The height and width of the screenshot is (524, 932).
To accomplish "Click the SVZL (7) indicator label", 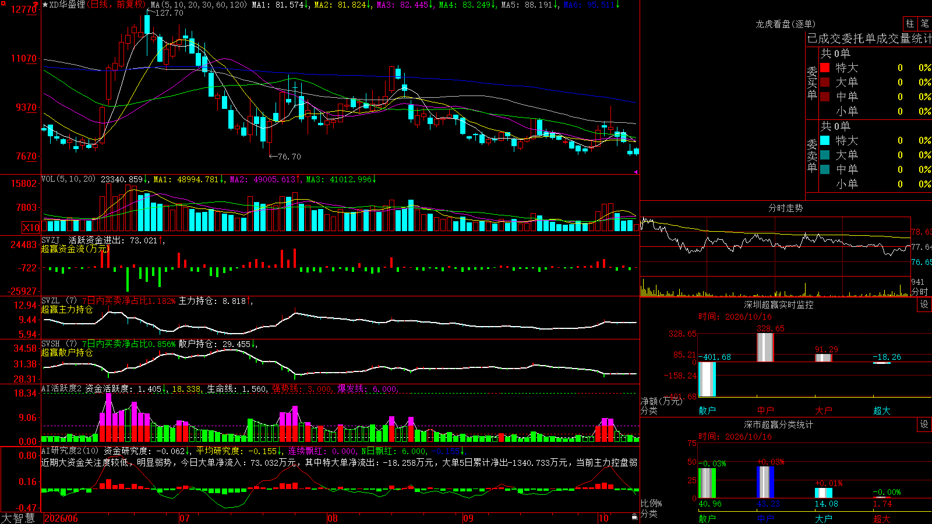I will click(x=59, y=301).
